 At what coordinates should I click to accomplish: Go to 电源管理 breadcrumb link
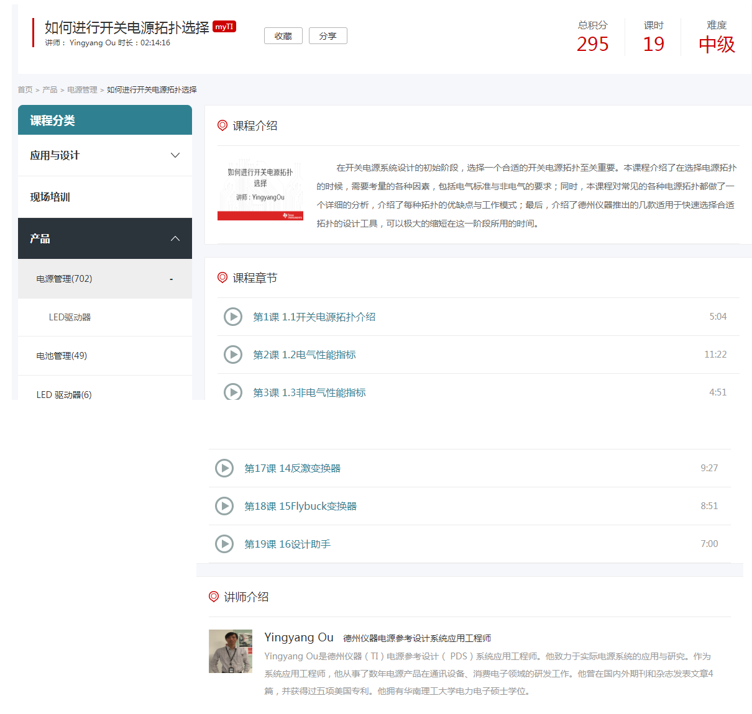coord(82,90)
